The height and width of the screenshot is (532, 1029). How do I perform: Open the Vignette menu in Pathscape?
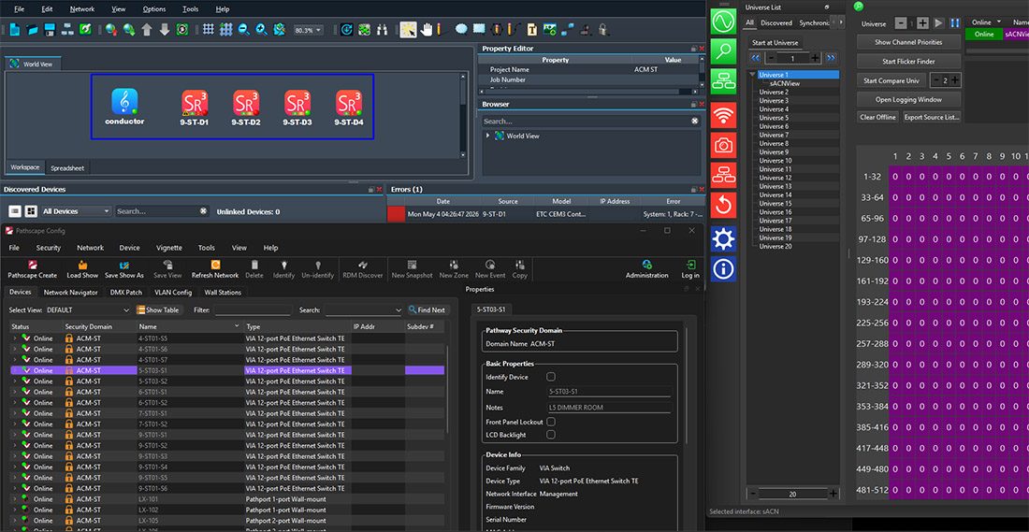point(169,248)
